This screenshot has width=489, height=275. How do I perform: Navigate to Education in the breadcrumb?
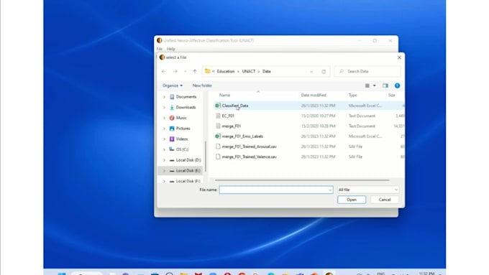[226, 71]
